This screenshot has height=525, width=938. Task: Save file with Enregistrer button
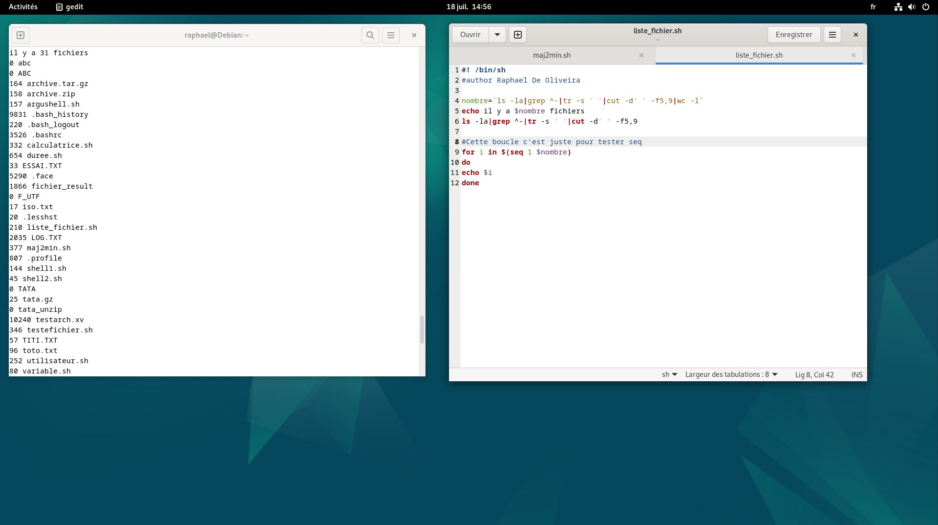click(x=793, y=35)
